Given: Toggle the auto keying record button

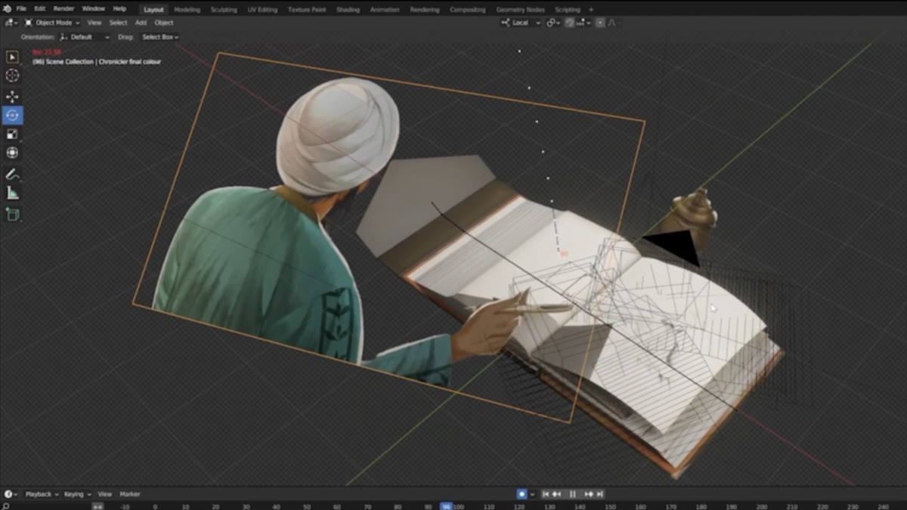Looking at the screenshot, I should click(x=522, y=494).
